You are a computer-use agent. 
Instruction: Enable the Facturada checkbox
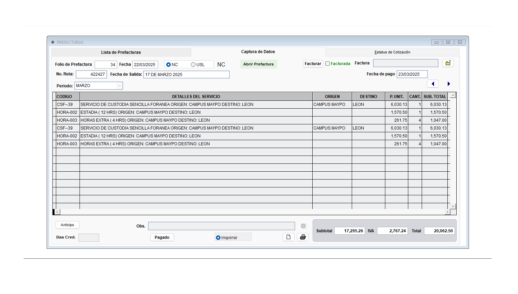pos(328,64)
